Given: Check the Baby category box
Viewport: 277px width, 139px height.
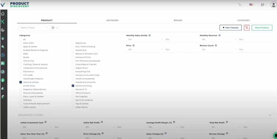Looking at the screenshot, I should click(x=21, y=54).
